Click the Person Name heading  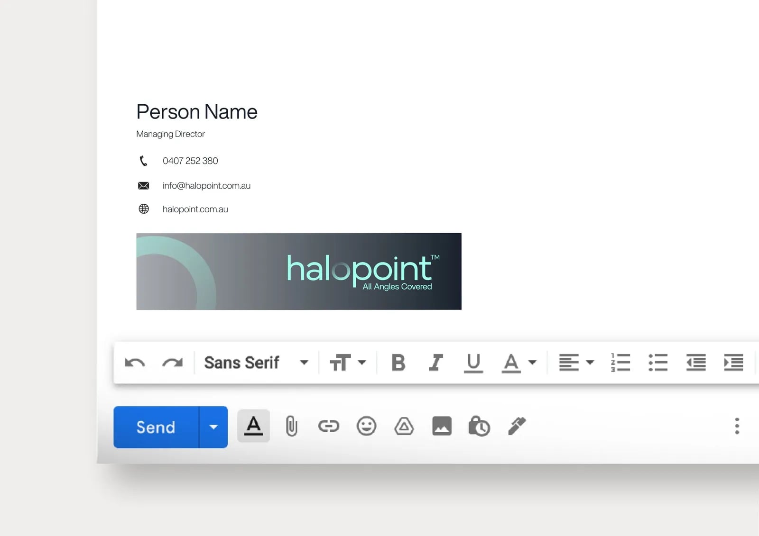(197, 112)
